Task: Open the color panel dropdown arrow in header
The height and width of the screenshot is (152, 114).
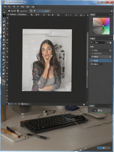Action: pos(109,15)
